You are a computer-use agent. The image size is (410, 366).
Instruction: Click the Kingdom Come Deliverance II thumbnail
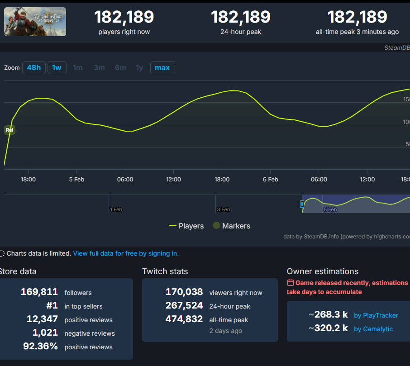click(35, 22)
